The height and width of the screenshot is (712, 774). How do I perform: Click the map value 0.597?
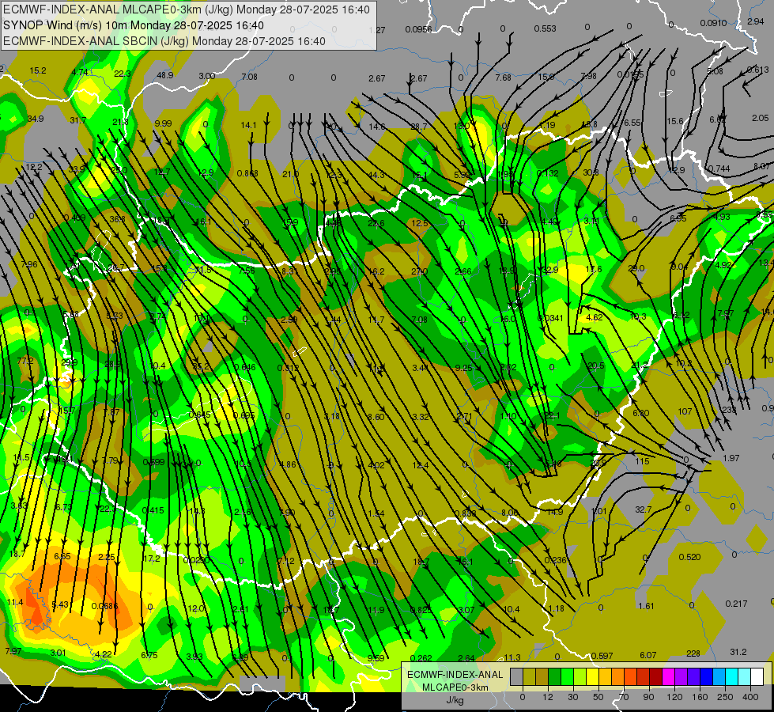click(602, 656)
